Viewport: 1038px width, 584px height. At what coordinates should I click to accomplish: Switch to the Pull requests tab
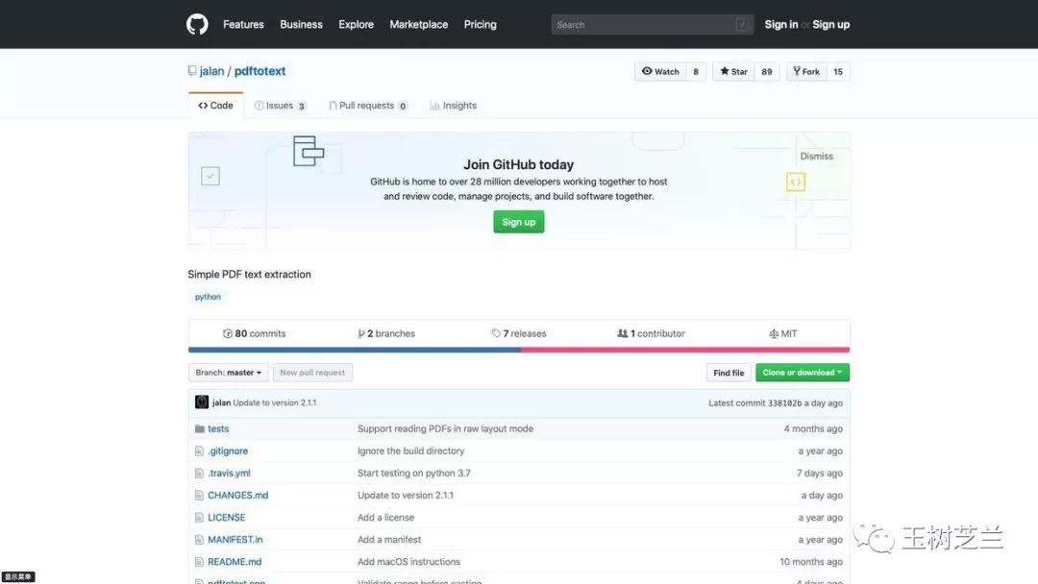[368, 105]
